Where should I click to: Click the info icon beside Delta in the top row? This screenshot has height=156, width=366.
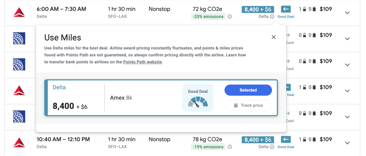[x=272, y=17]
